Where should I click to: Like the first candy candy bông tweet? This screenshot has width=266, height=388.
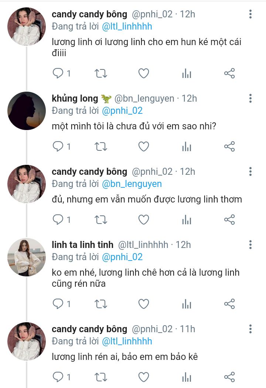click(x=143, y=73)
